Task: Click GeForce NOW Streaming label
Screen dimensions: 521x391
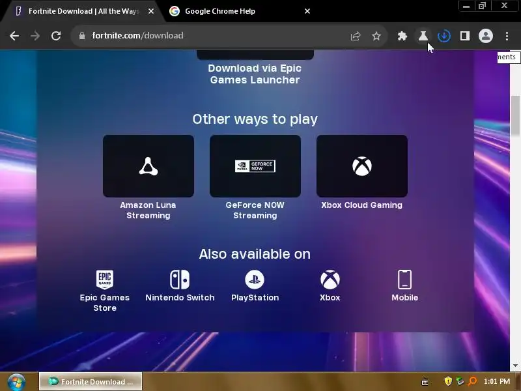Action: click(255, 210)
